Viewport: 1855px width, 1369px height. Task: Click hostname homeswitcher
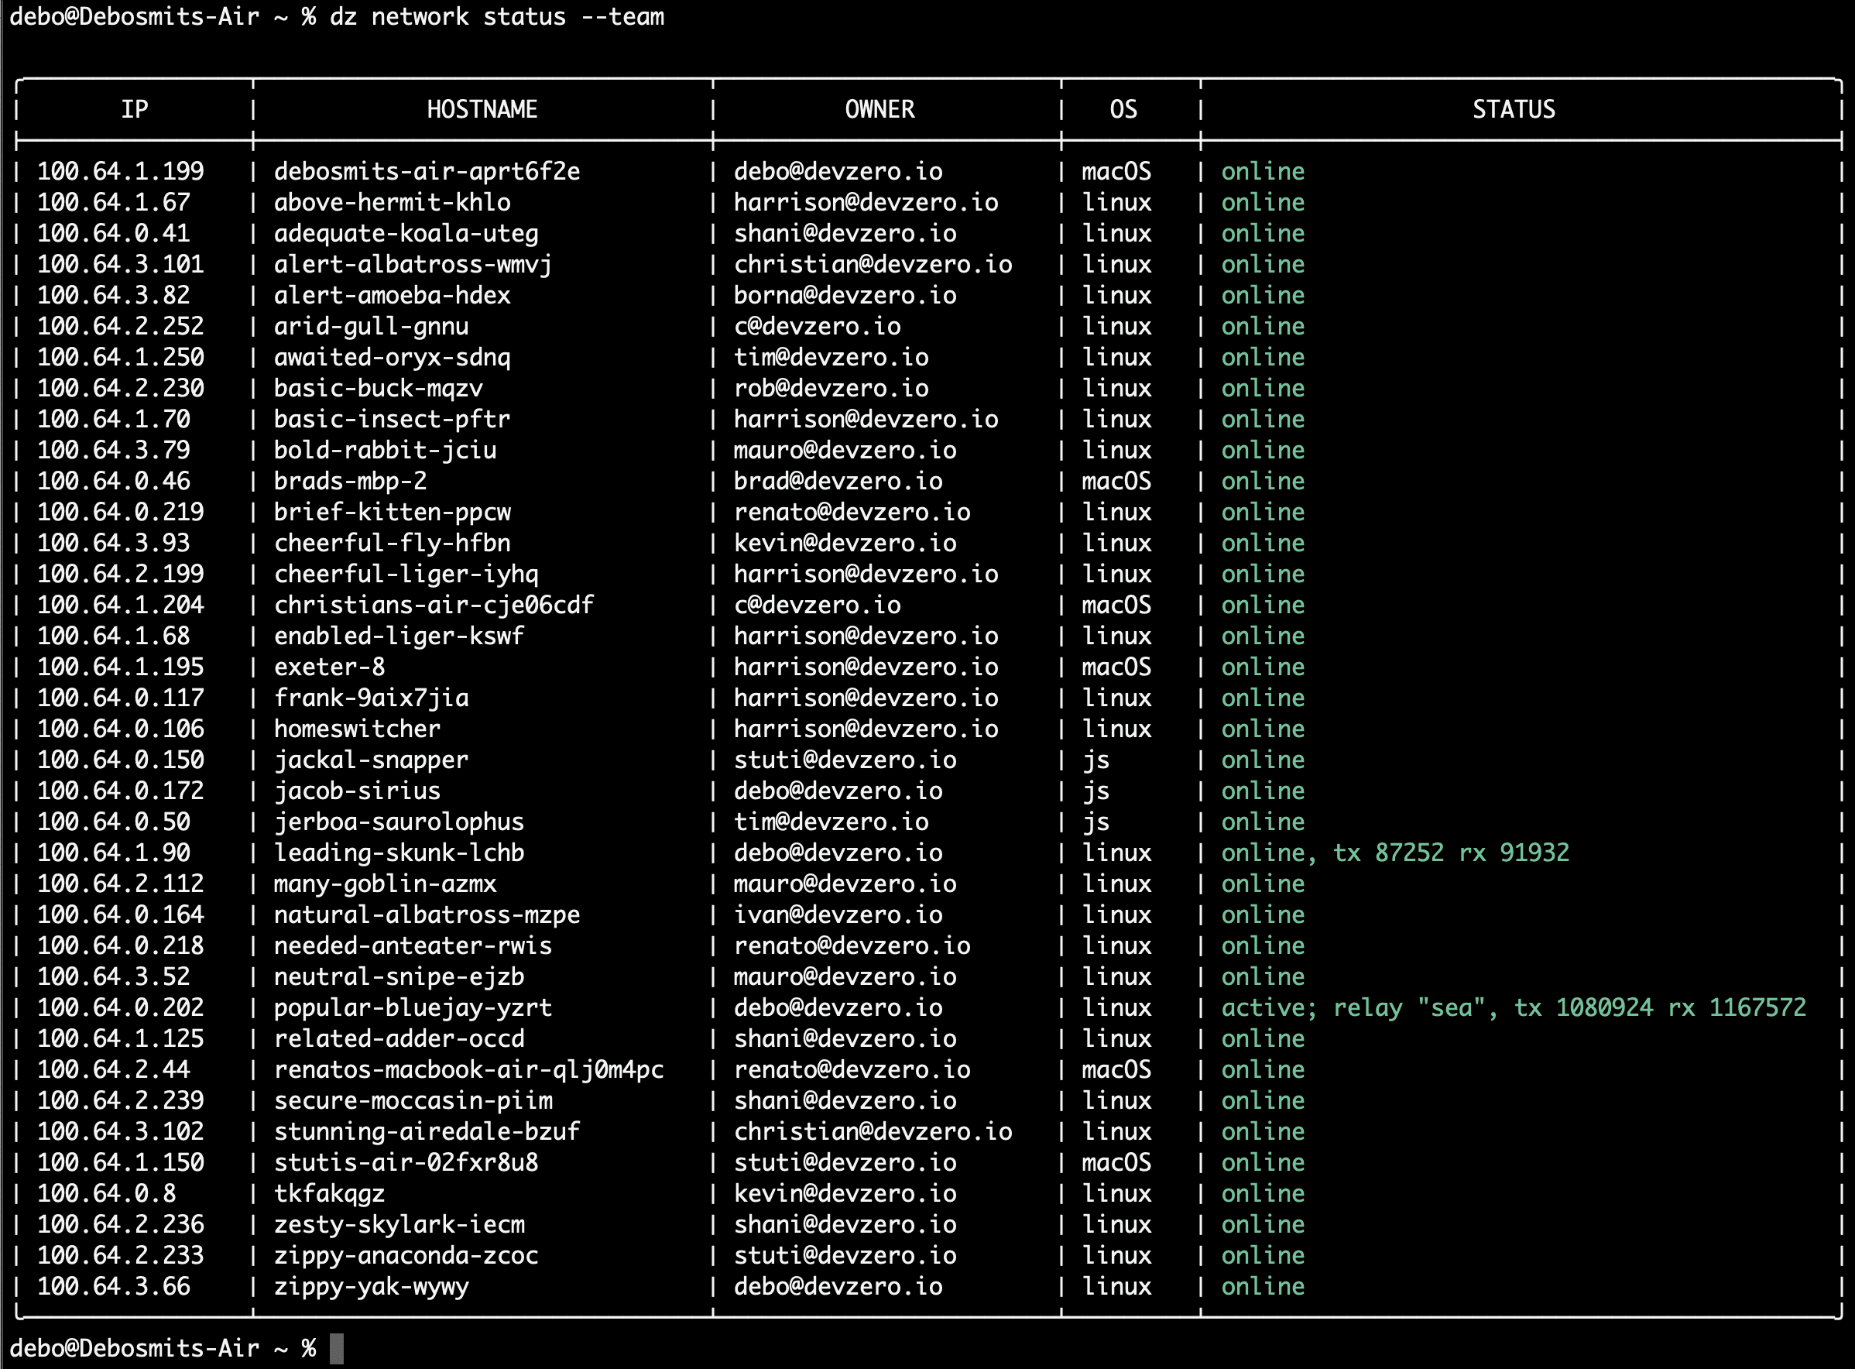(357, 729)
